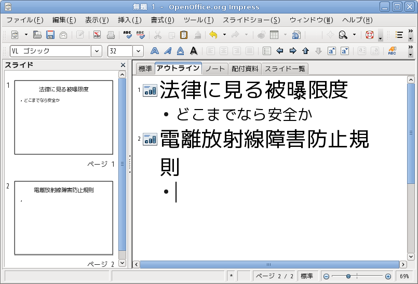
Task: Click the zoom-in plus button
Action: pos(388,277)
